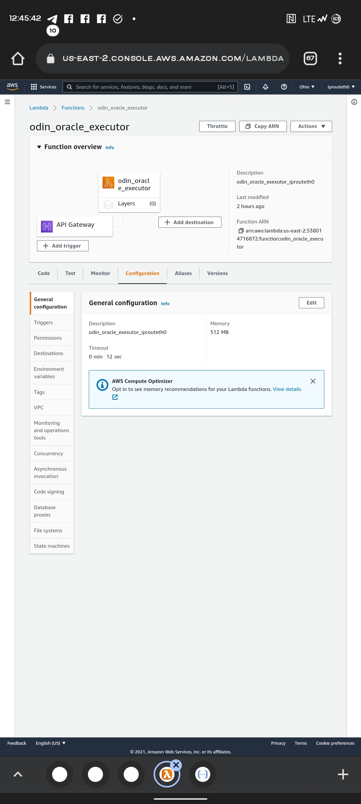Collapse the Function overview section
This screenshot has height=804, width=361.
39,147
